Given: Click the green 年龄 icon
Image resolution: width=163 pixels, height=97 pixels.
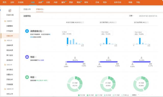Looking at the screenshot, I should (x=27, y=77).
